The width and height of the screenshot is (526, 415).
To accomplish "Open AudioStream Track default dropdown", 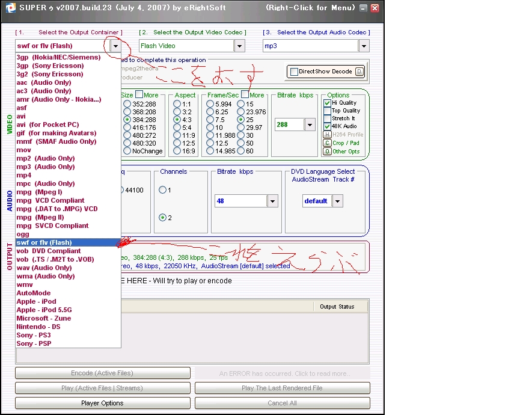I will point(337,201).
